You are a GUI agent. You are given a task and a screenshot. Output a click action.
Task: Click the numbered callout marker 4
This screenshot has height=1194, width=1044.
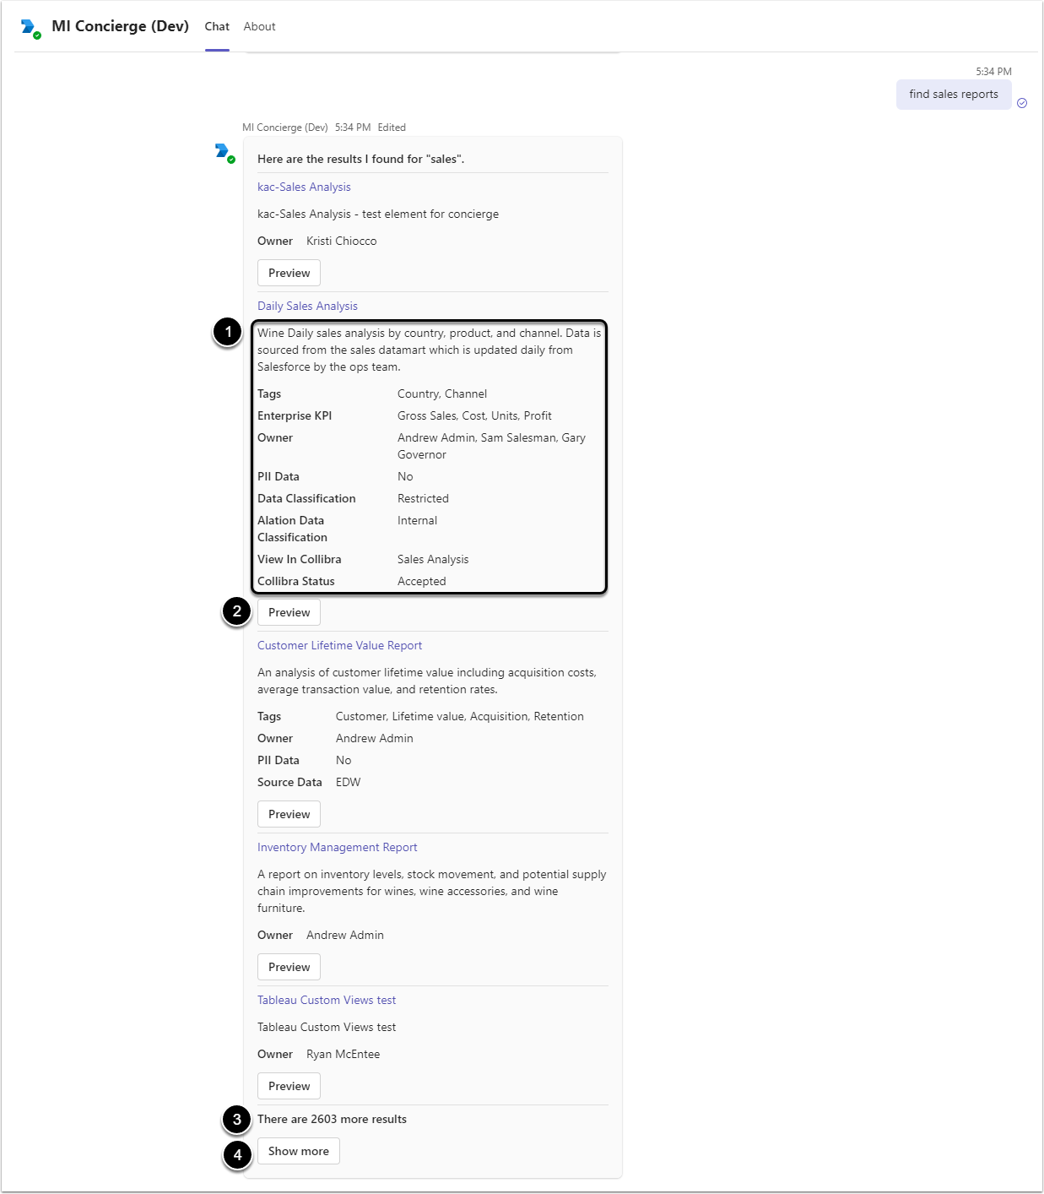237,1154
